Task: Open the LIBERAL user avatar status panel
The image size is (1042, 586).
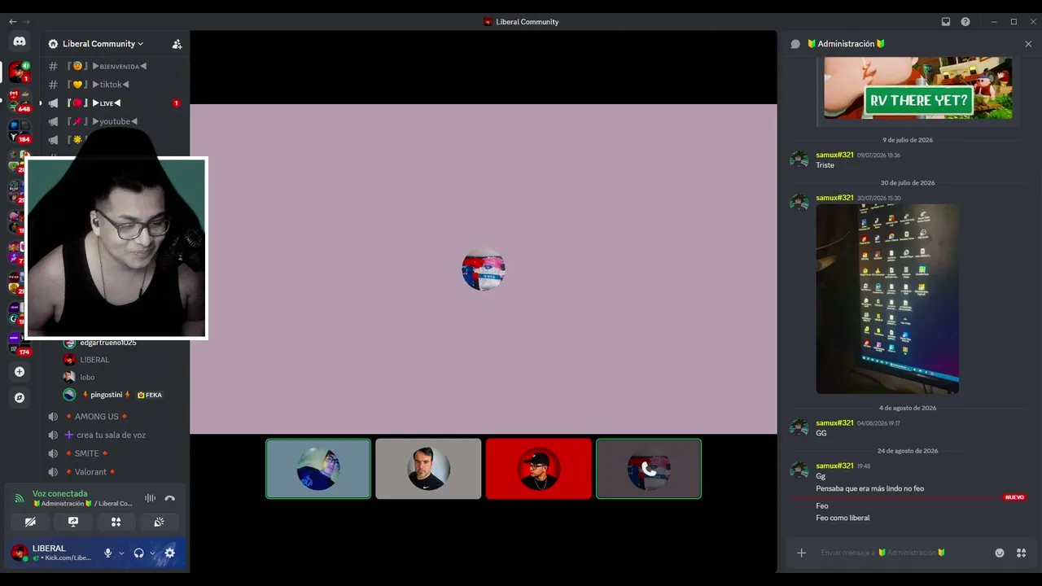Action: tap(20, 553)
